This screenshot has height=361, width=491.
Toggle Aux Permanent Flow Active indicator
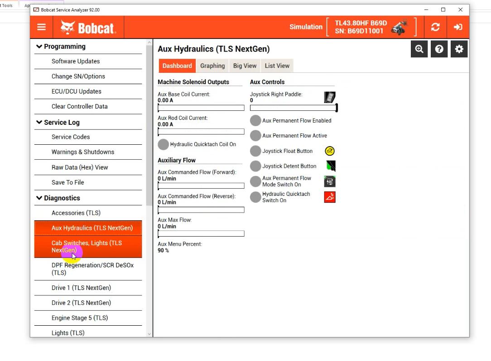point(255,135)
